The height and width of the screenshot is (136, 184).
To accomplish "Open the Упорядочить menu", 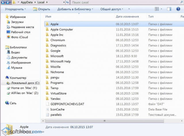I will coord(15,9).
